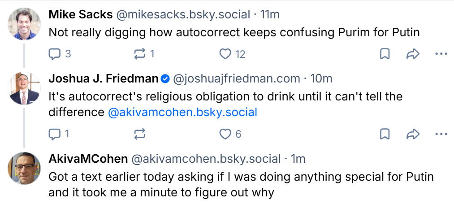Image resolution: width=454 pixels, height=204 pixels.
Task: Bookmark Joshua J. Friedman's reply
Action: 385,134
